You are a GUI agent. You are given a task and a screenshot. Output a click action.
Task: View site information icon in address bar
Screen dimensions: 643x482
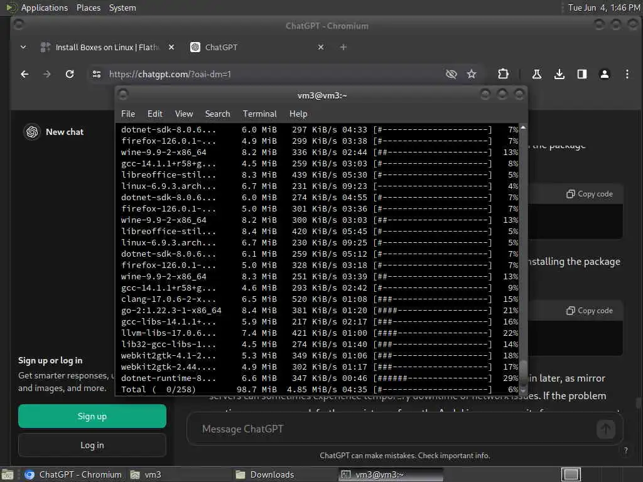(97, 74)
